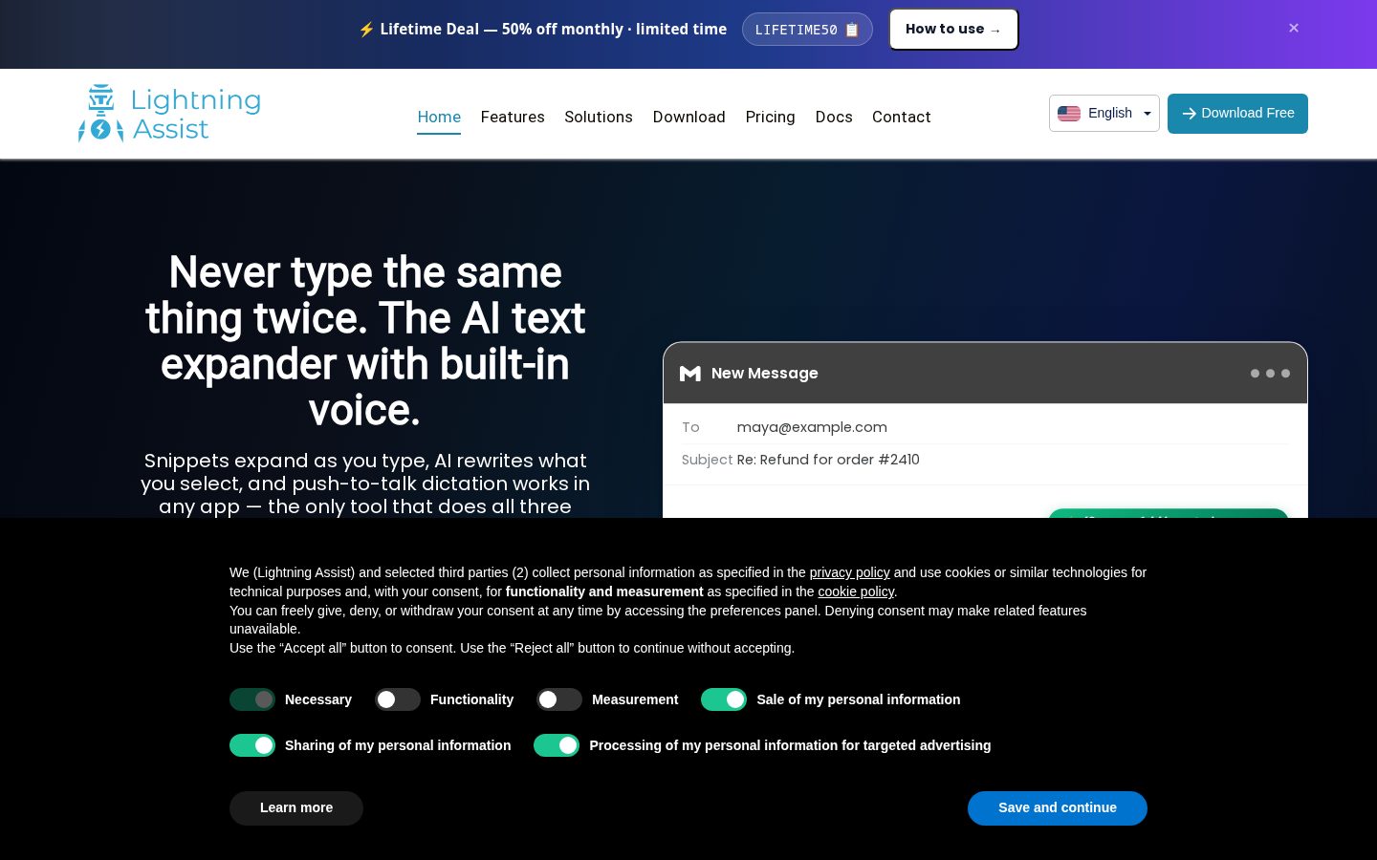Viewport: 1377px width, 860px height.
Task: Click the To field with maya@example.com
Action: point(985,427)
